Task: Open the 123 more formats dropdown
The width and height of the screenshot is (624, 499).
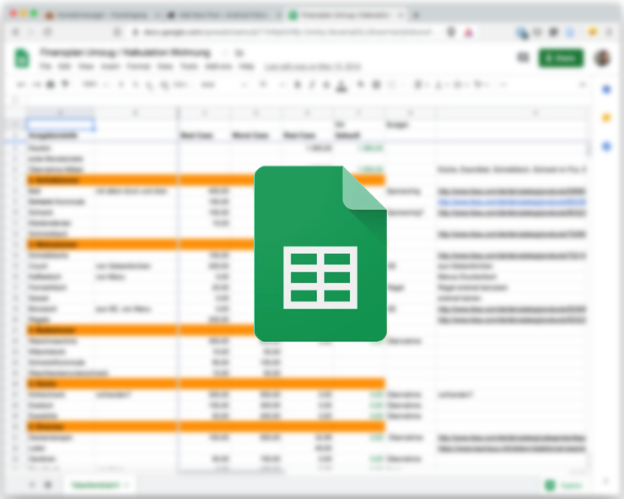Action: (180, 84)
